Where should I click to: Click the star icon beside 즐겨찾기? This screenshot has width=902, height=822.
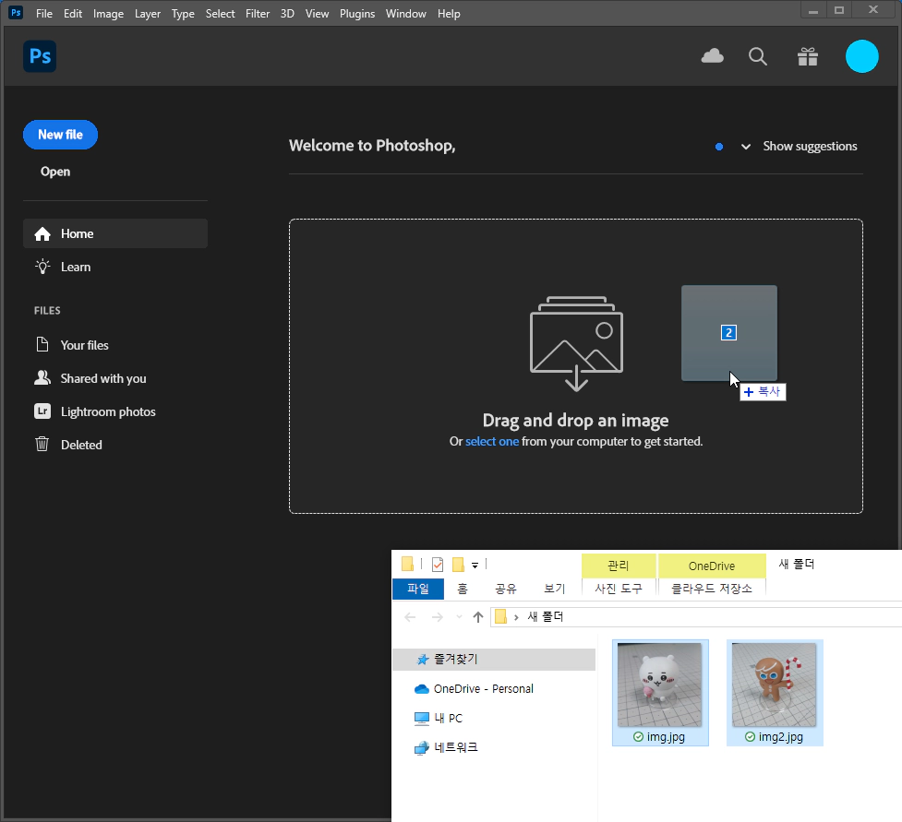click(x=423, y=660)
